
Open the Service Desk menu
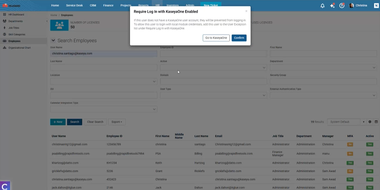point(74,5)
